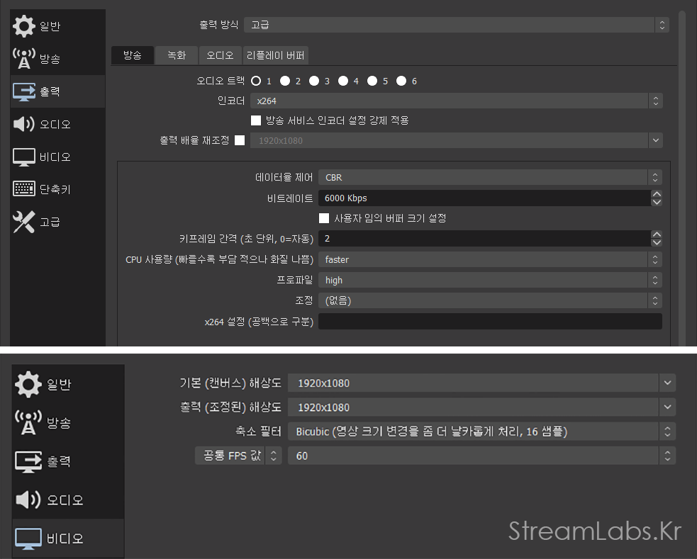Click 일반 gear icon in Output settings sidebar

(x=24, y=26)
